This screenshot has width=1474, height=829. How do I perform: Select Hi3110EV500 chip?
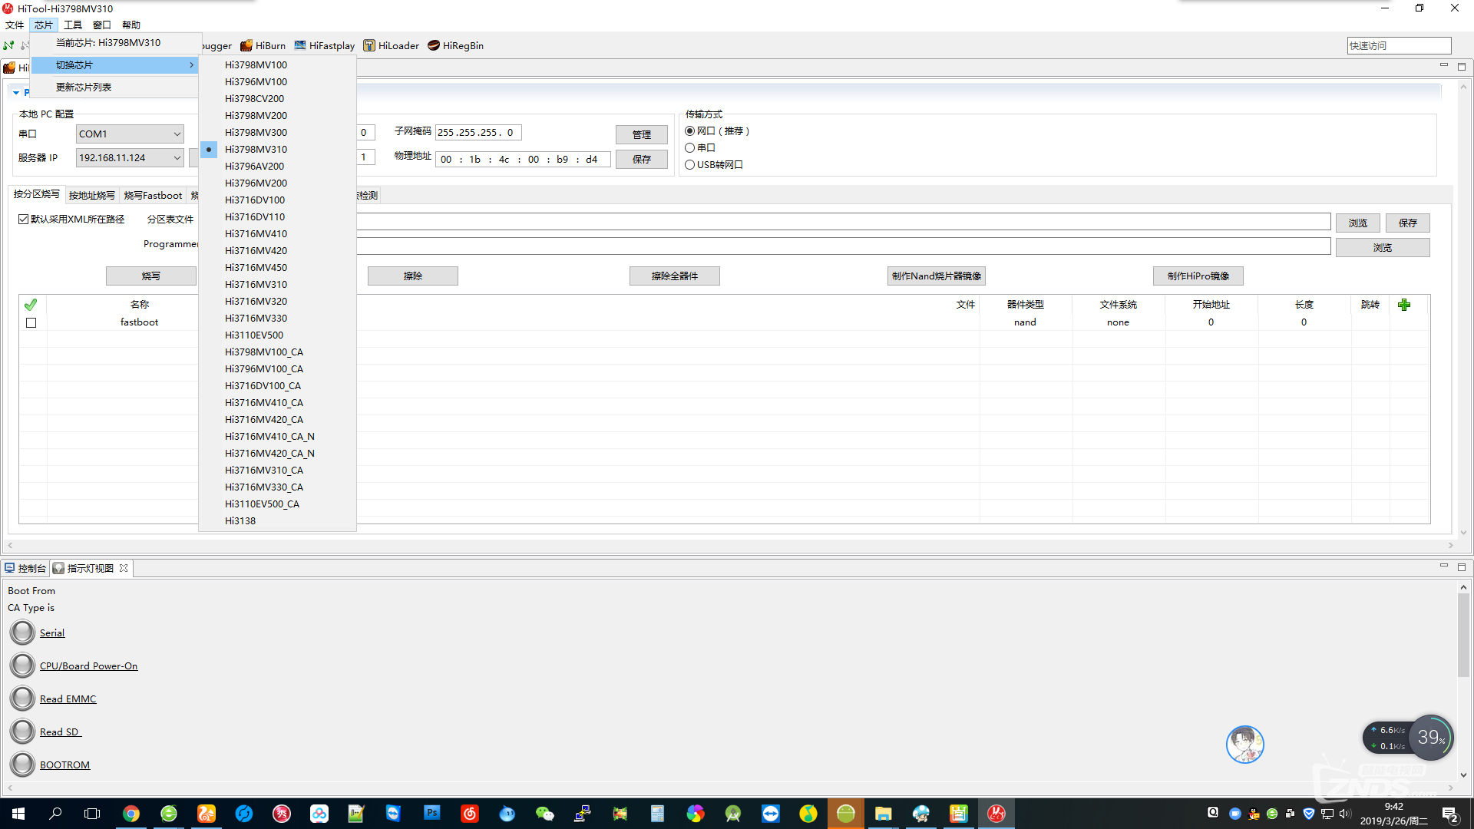277,335
